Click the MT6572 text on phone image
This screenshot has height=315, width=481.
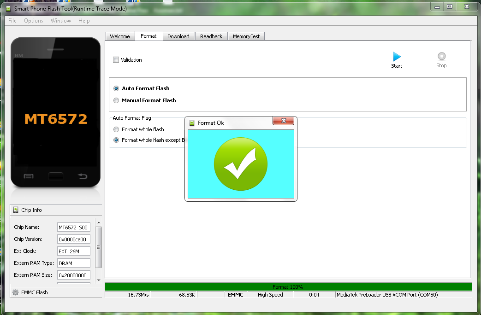pos(56,119)
